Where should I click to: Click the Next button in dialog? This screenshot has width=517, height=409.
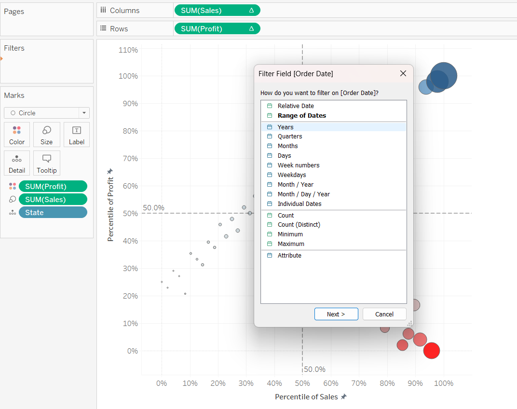336,314
